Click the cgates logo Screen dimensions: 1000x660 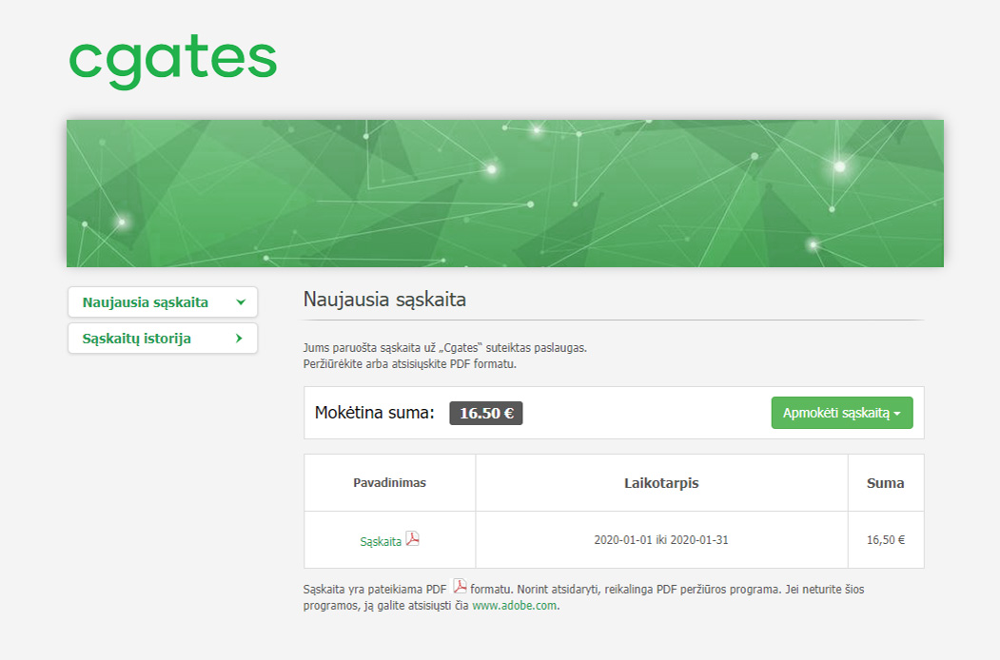(x=173, y=62)
